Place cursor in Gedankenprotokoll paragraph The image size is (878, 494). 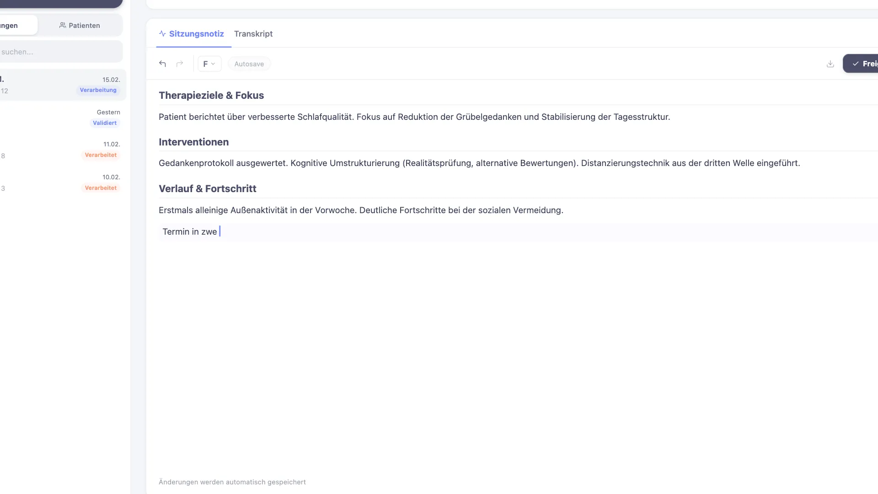click(x=479, y=163)
